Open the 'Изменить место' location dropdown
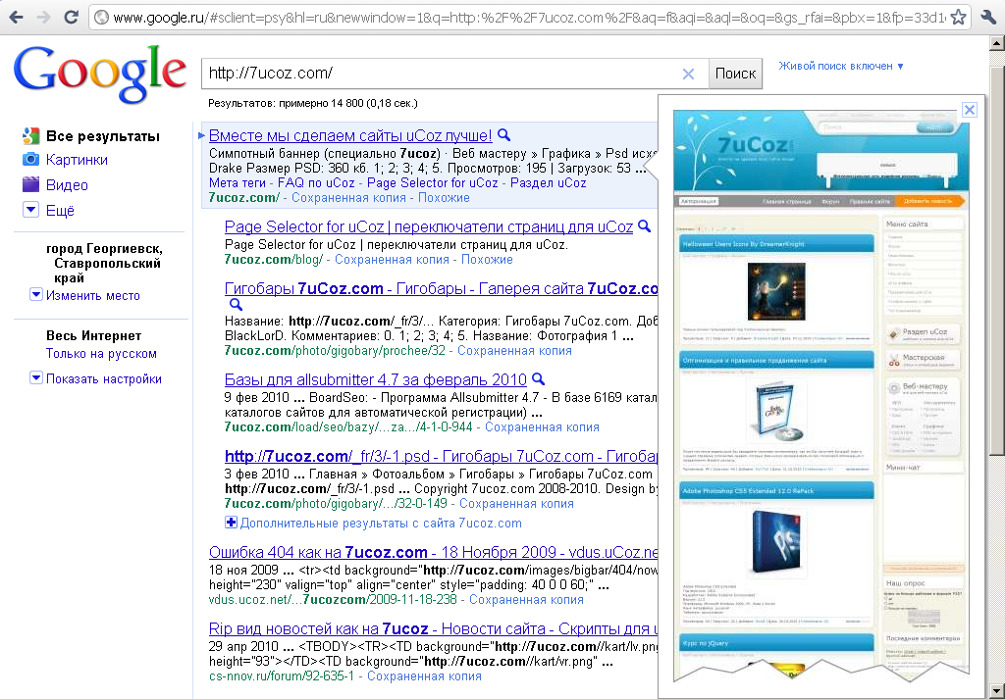 (36, 294)
